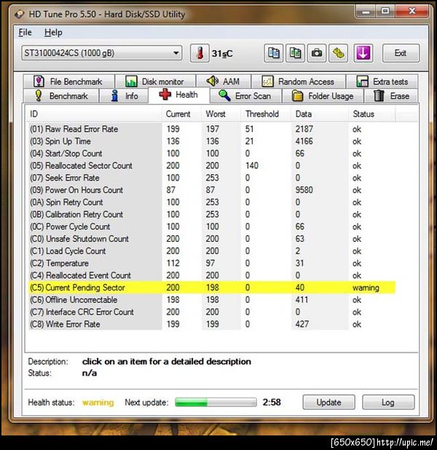The width and height of the screenshot is (437, 450).
Task: Select the (05) Reallocated Sector Count row
Action: click(212, 165)
